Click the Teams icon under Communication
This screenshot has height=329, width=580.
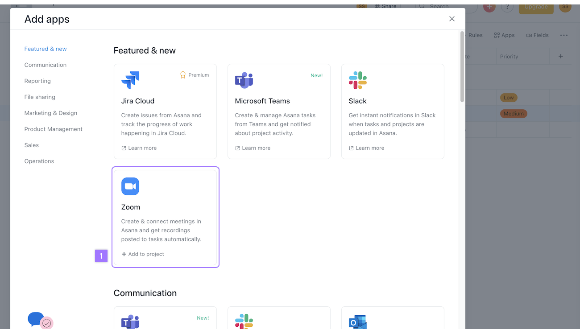[130, 322]
